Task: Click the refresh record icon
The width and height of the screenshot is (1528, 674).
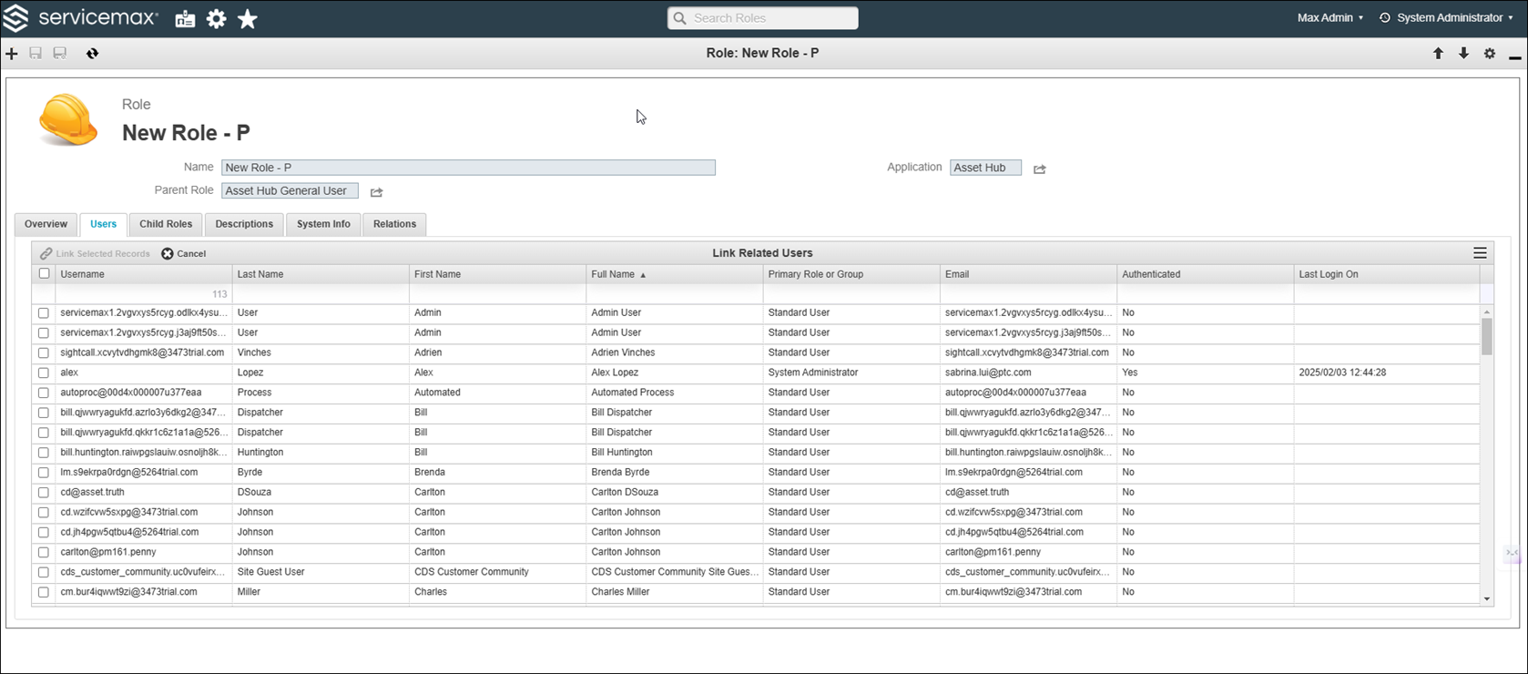Action: pos(92,54)
